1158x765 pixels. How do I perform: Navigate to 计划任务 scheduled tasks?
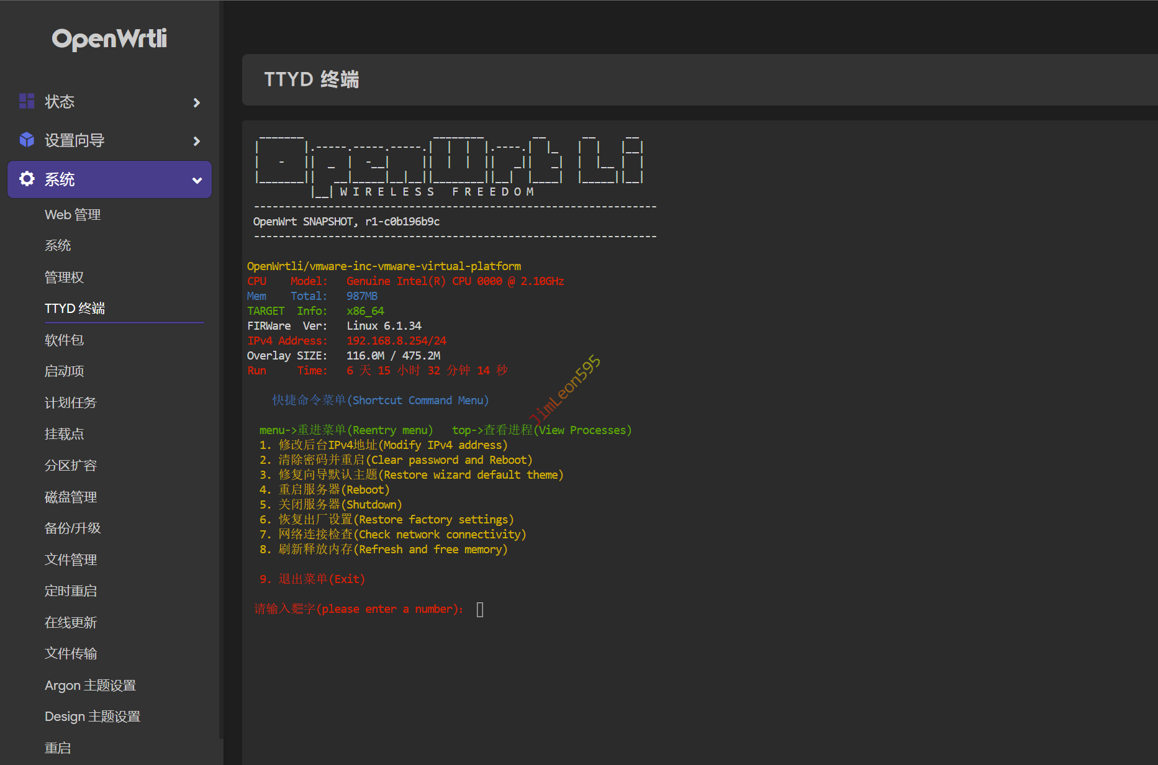pyautogui.click(x=70, y=403)
